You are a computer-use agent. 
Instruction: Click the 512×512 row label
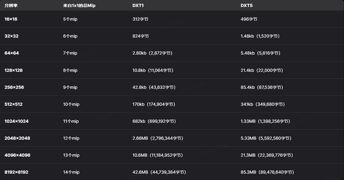pos(13,104)
